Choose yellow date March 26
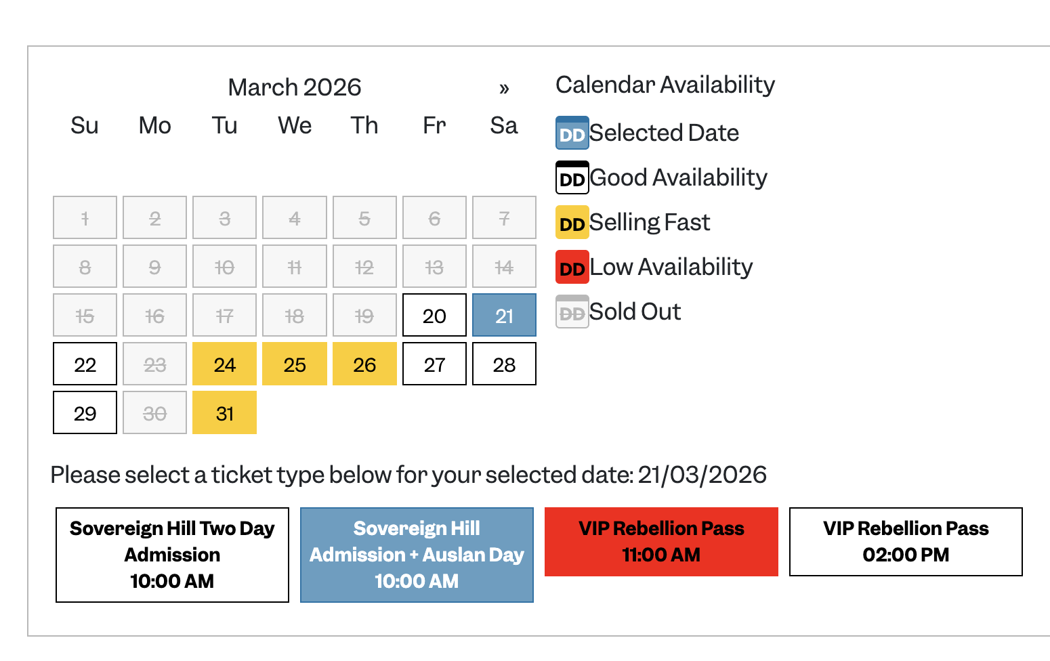 point(364,364)
